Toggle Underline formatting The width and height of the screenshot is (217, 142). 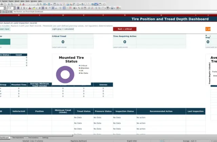pyautogui.click(x=24, y=8)
